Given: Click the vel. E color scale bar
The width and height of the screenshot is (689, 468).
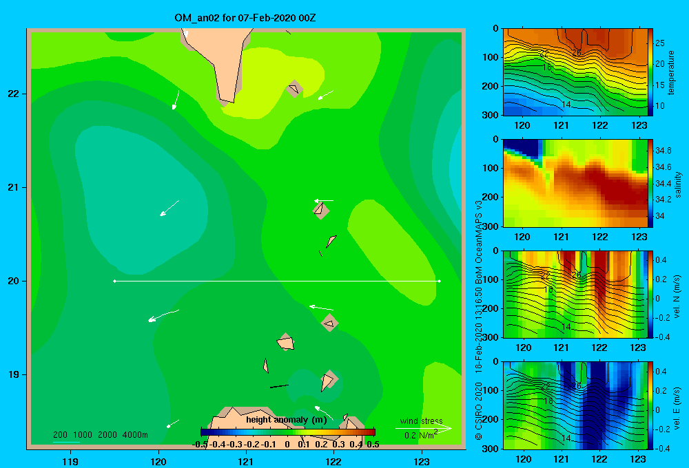Looking at the screenshot, I should tap(650, 405).
